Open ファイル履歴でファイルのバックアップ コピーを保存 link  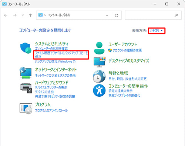[x=61, y=55]
